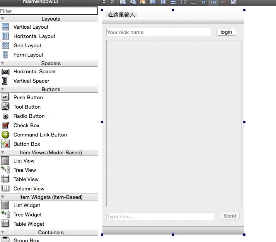Apply Lay Out in a Grid toolbar icon
The image size is (276, 242).
[213, 2]
